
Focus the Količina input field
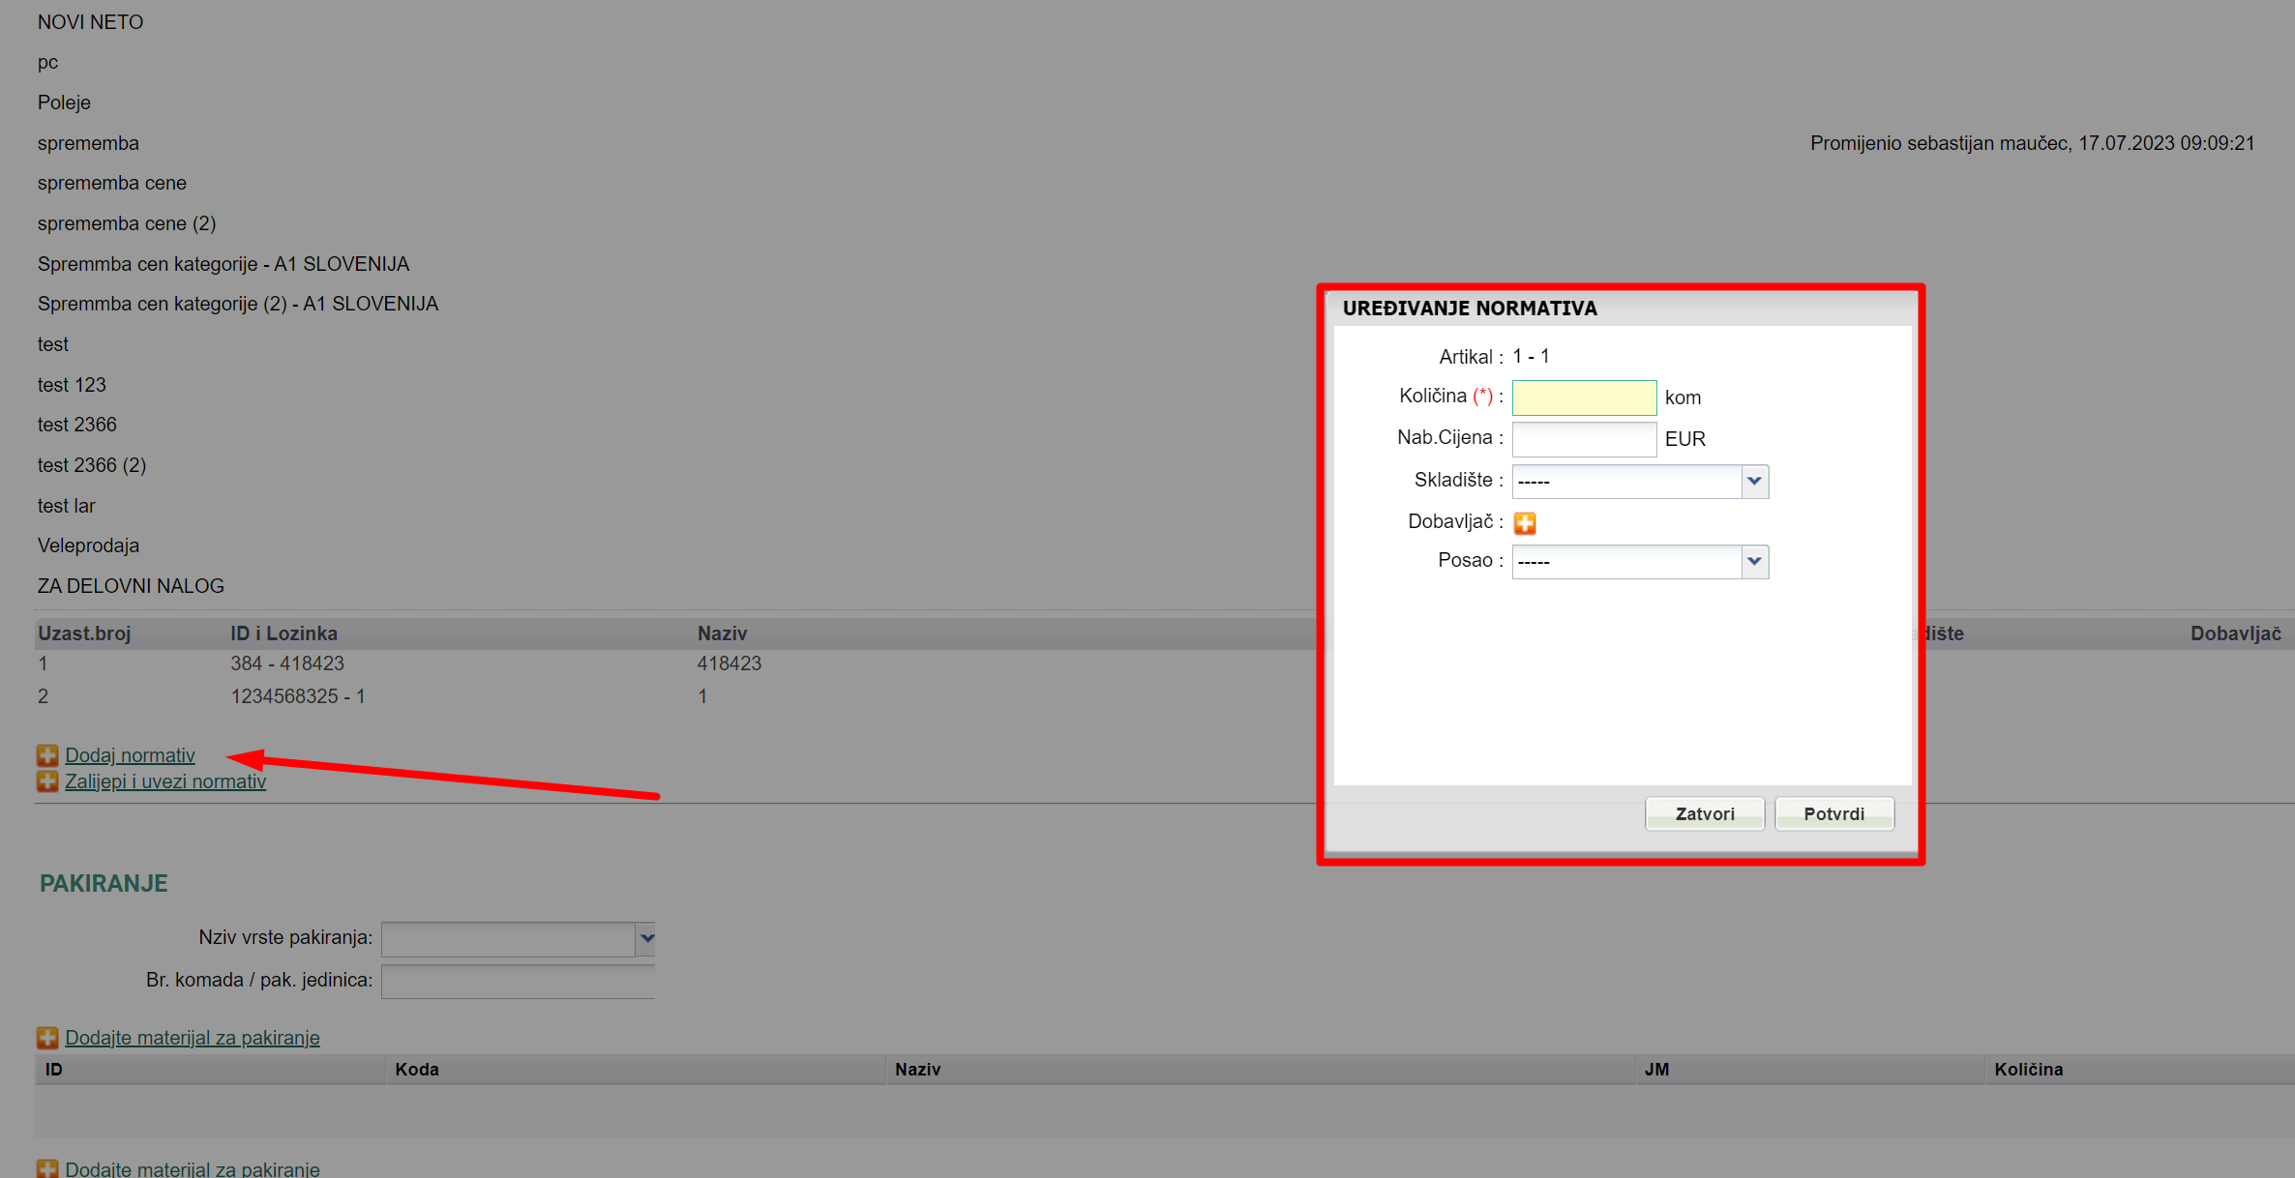pos(1583,398)
